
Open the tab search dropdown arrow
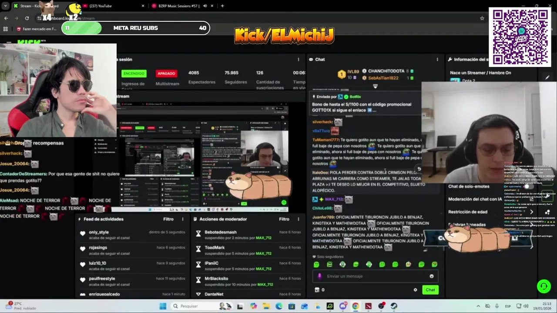coord(5,6)
